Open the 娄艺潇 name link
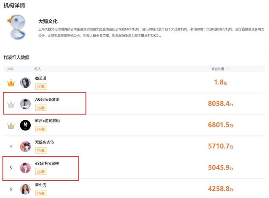 [x=42, y=78]
